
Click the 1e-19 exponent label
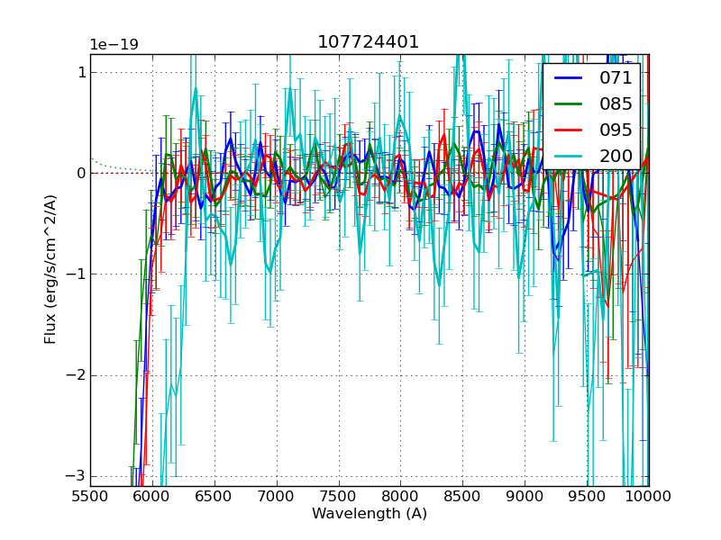coord(114,45)
